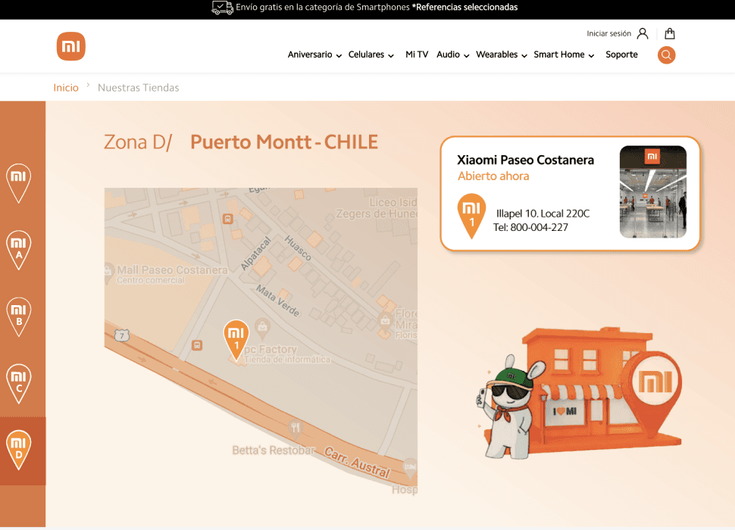Click the Nuestras Tiendas breadcrumb

tap(138, 88)
